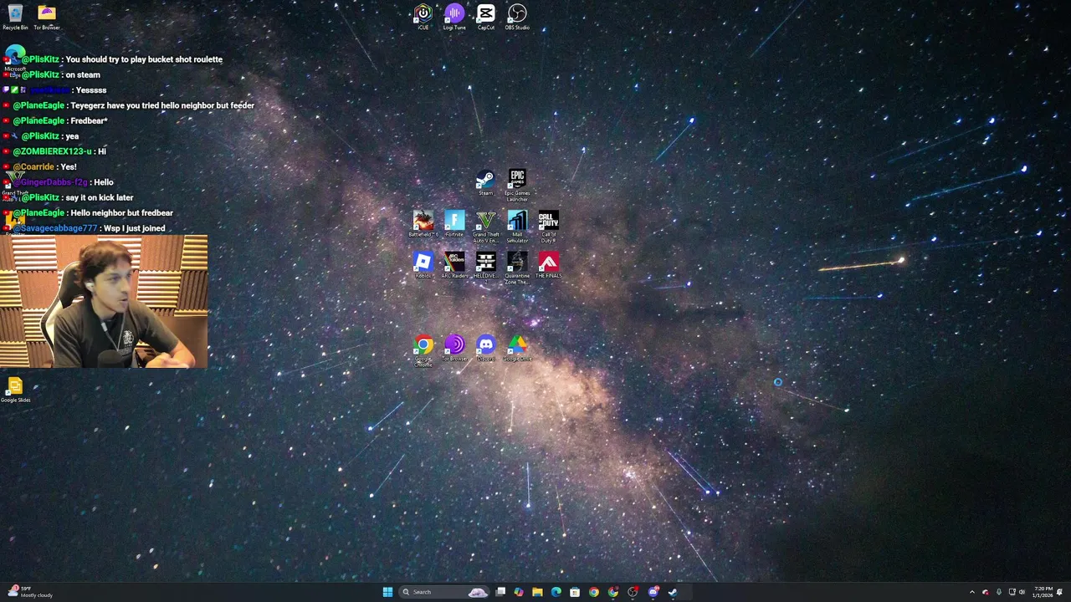Switch to Steam on the taskbar

tap(672, 592)
